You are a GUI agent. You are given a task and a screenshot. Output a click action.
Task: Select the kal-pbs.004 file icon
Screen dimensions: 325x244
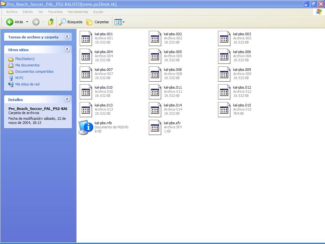coord(86,56)
